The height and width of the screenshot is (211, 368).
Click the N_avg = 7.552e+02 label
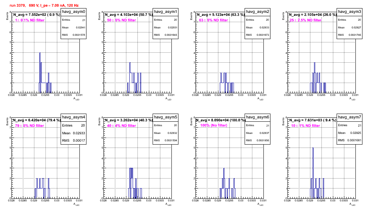(x=36, y=14)
